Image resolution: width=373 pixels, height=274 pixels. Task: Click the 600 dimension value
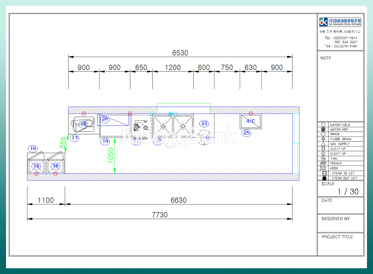(204, 68)
